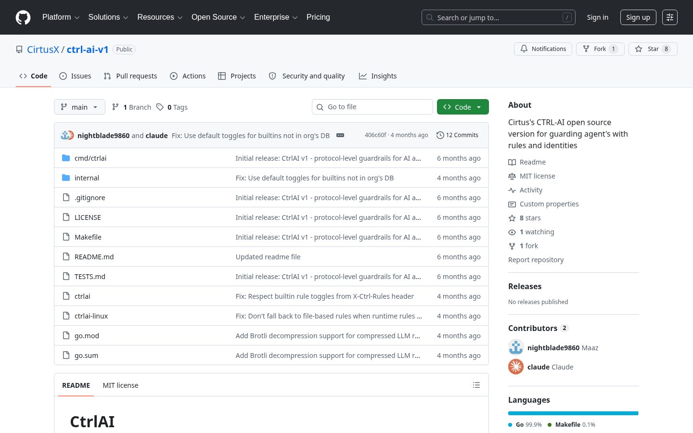View the 0 Tags link

172,107
